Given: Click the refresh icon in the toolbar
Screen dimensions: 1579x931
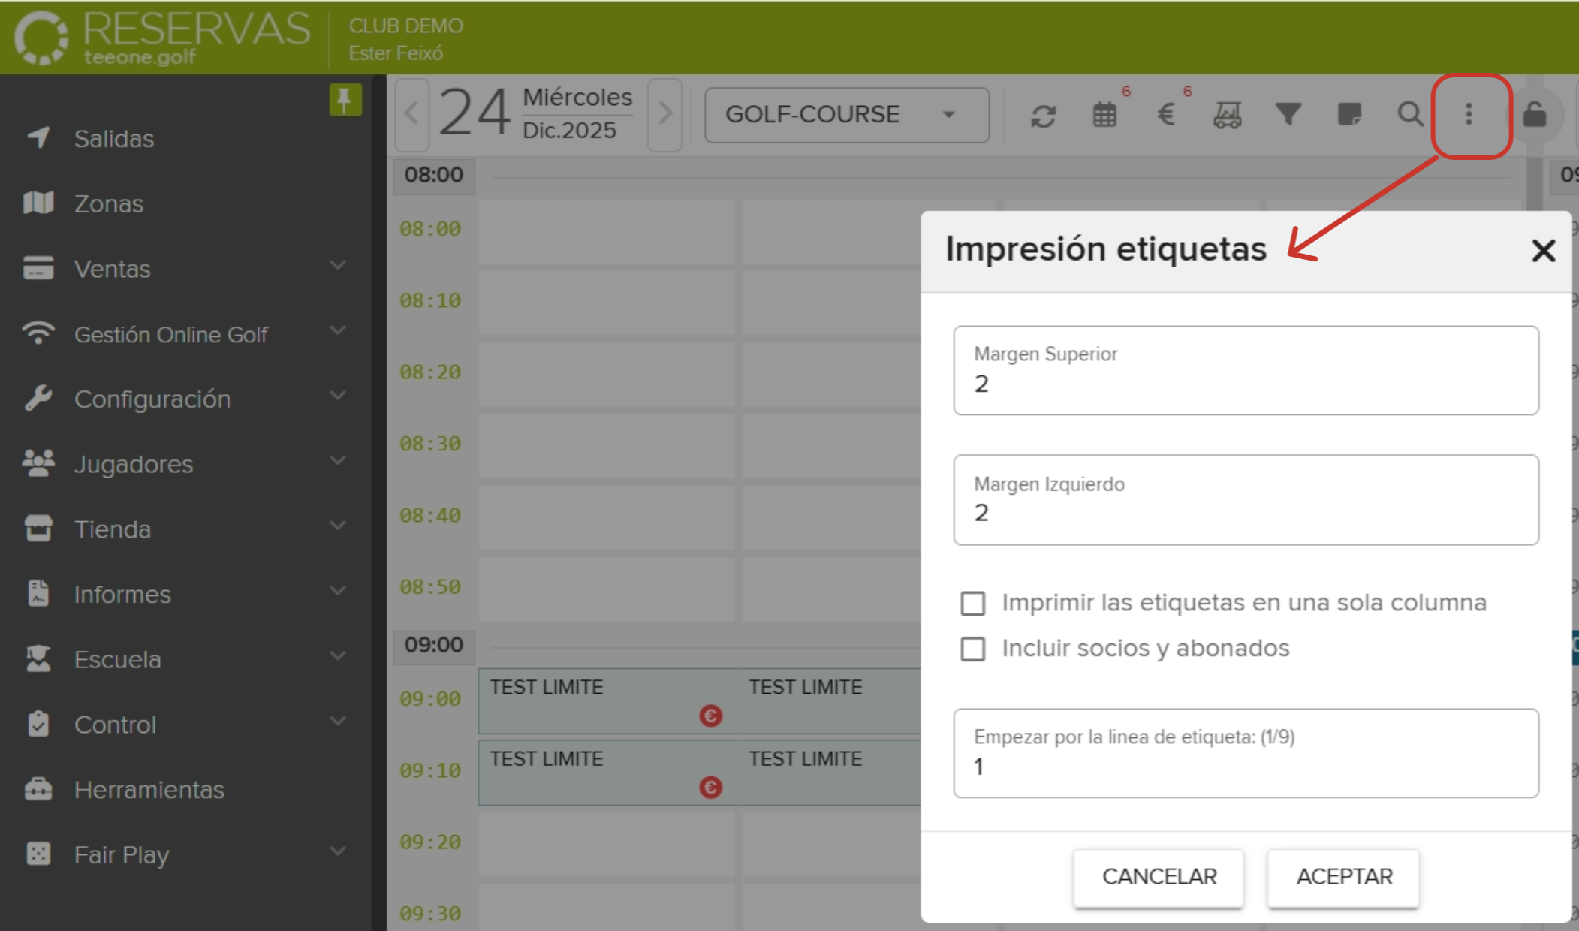Looking at the screenshot, I should [x=1044, y=115].
